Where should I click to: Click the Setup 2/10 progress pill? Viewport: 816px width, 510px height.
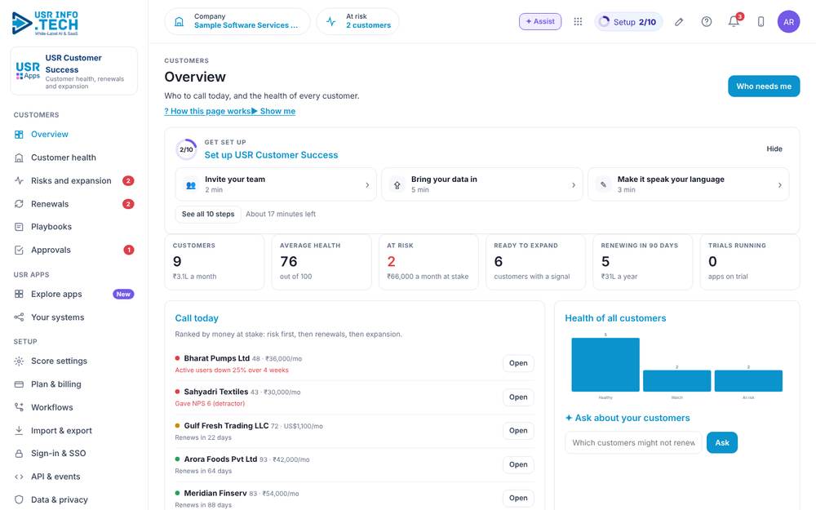point(628,22)
